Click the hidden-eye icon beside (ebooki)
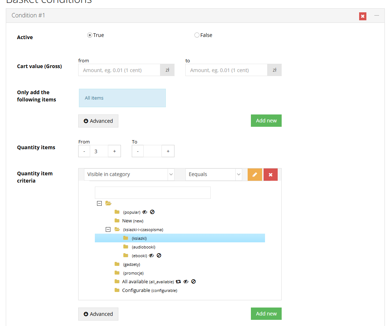Screen dimensions: 391x326 tap(151, 256)
